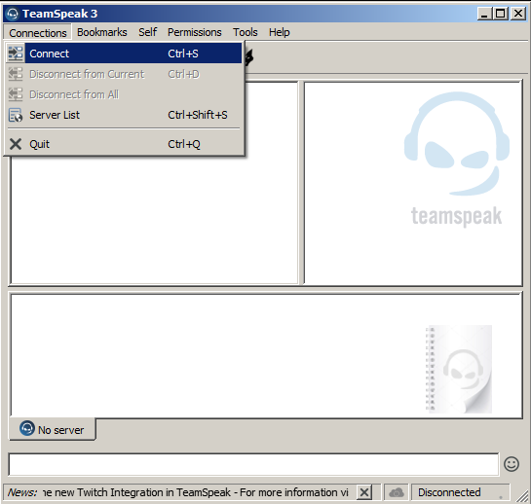This screenshot has width=531, height=504.
Task: Click the Disconnect from All entry
Action: coord(124,94)
